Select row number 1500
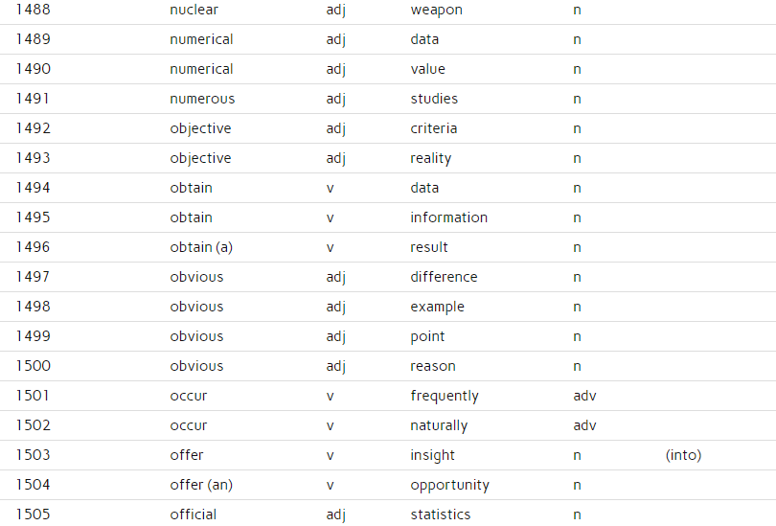The width and height of the screenshot is (776, 526). [34, 366]
